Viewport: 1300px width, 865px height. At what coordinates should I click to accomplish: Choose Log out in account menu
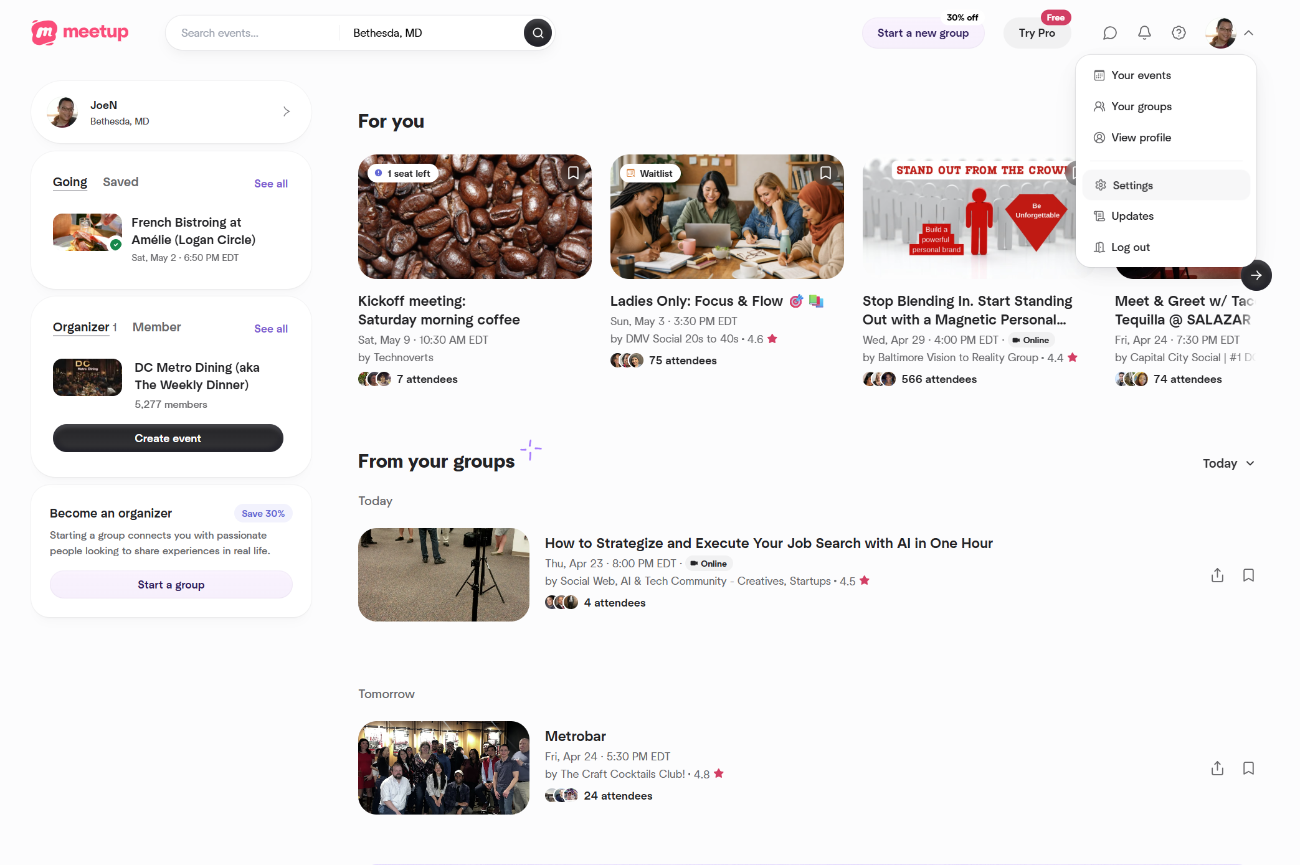point(1165,247)
